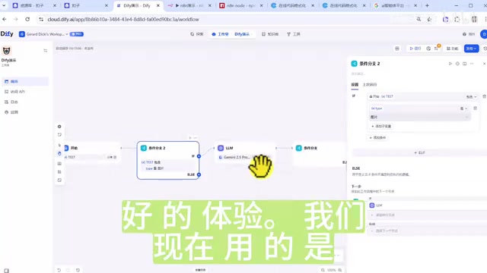
Task: Click the Dify演示 app avatar icon
Action: pyautogui.click(x=7, y=51)
